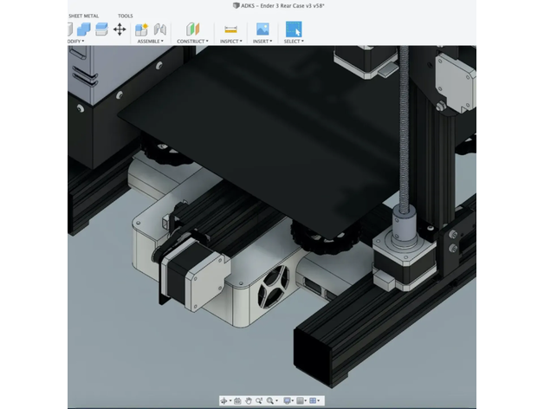Open the Select dropdown menu
Screen dimensions: 544x409
[x=294, y=42]
